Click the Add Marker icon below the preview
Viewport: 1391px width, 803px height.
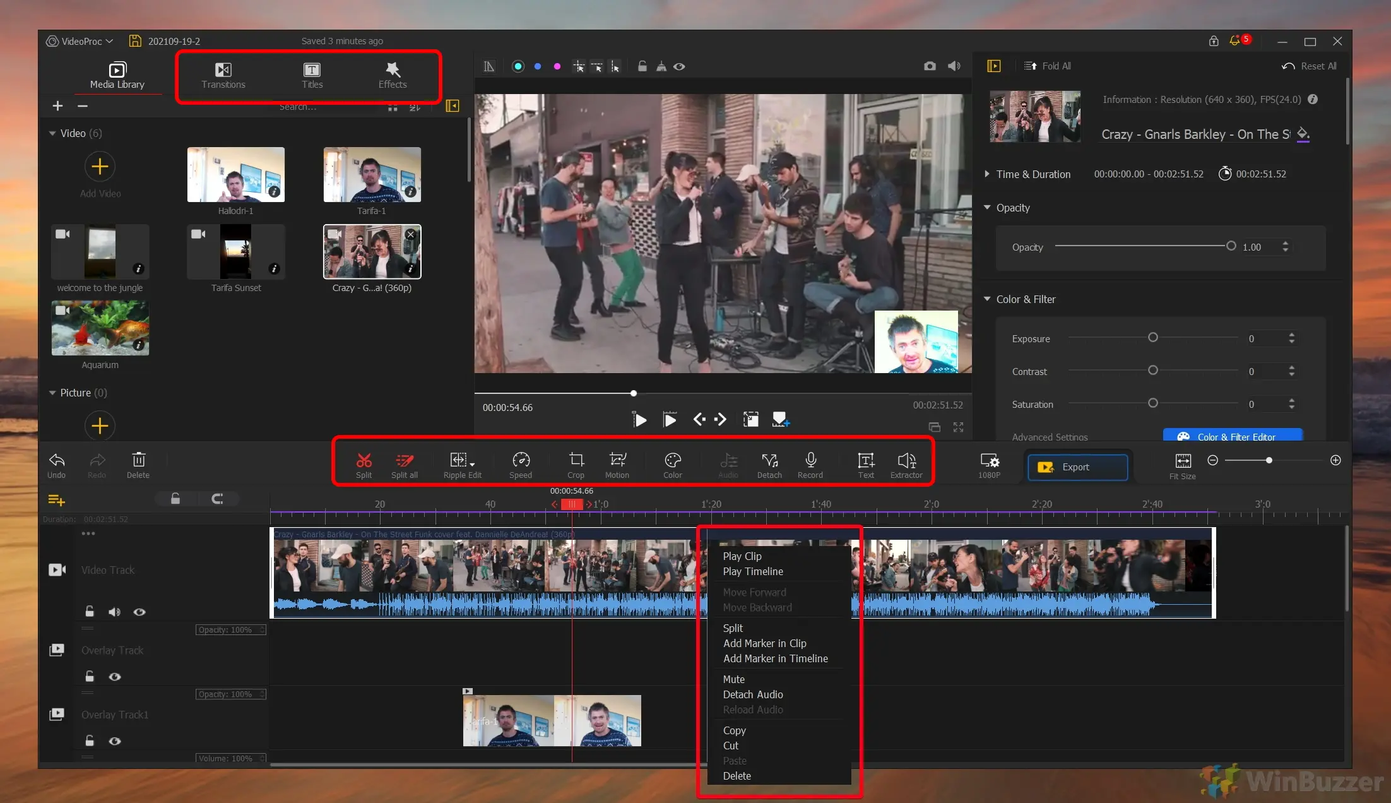(x=781, y=419)
